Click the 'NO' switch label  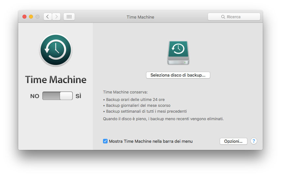pyautogui.click(x=35, y=96)
